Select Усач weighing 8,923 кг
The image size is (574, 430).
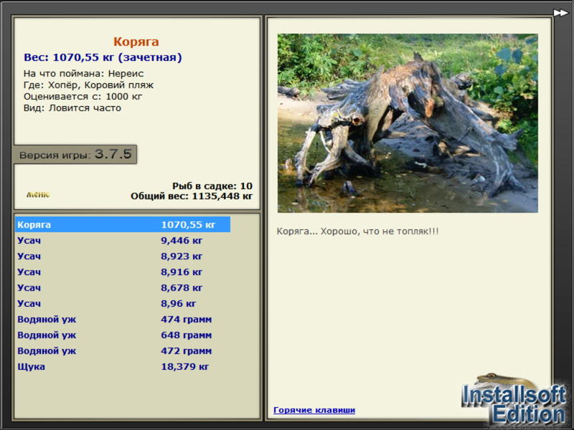pos(123,256)
